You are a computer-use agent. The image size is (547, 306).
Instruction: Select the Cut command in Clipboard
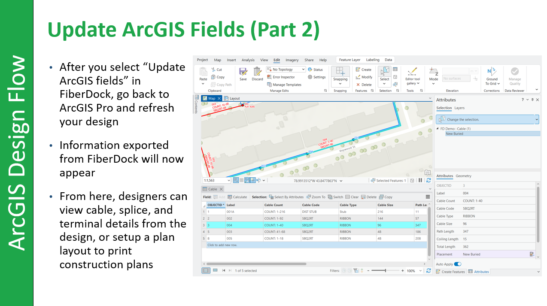[216, 69]
